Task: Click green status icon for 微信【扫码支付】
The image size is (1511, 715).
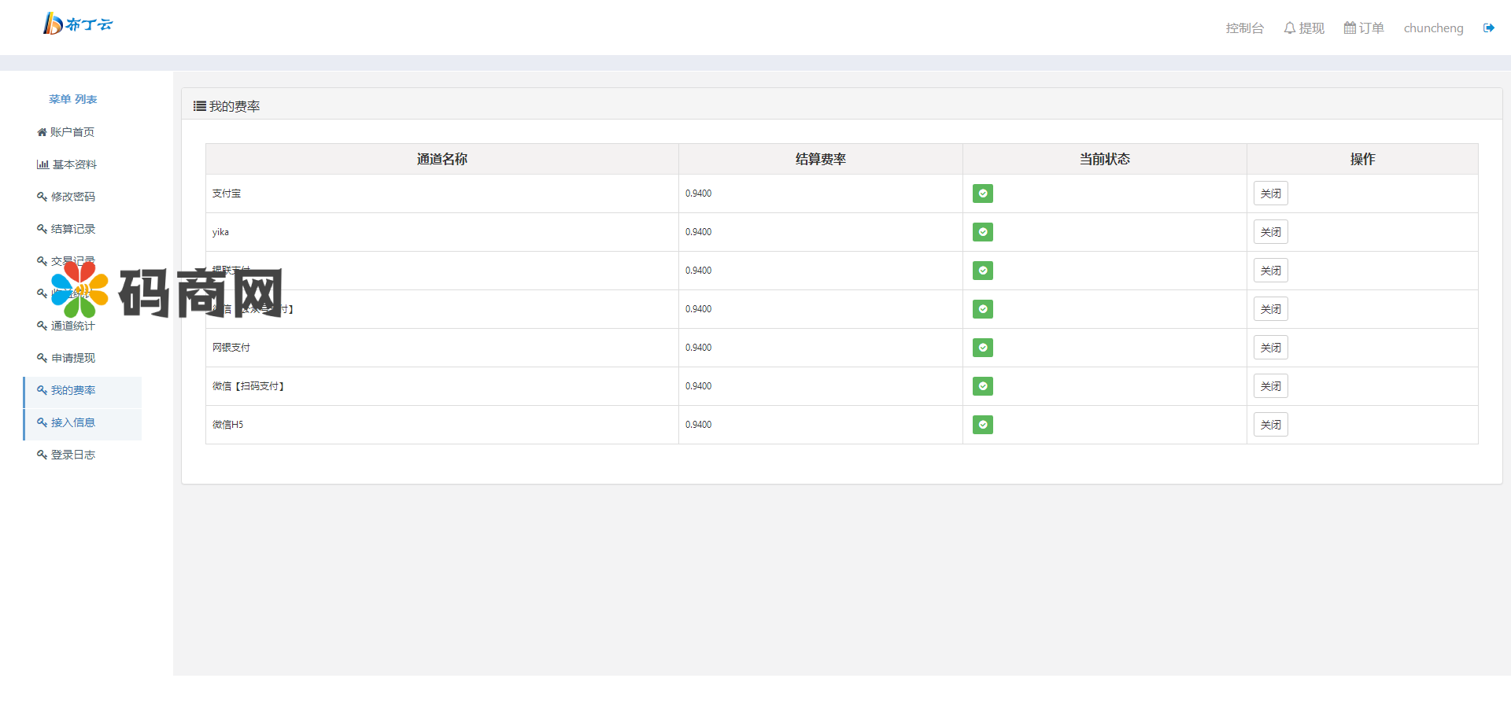Action: click(x=982, y=386)
